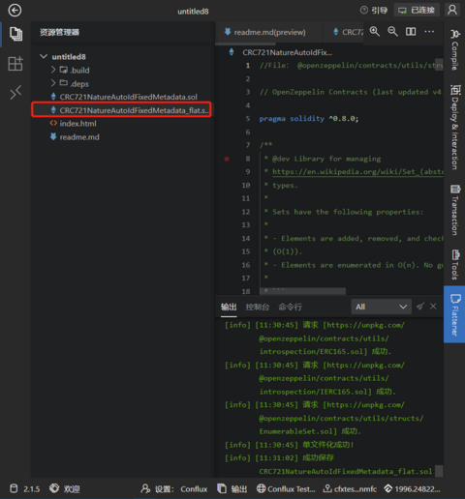Screen dimensions: 465x499
Task: Click the 输出 status bar item
Action: tap(232, 488)
